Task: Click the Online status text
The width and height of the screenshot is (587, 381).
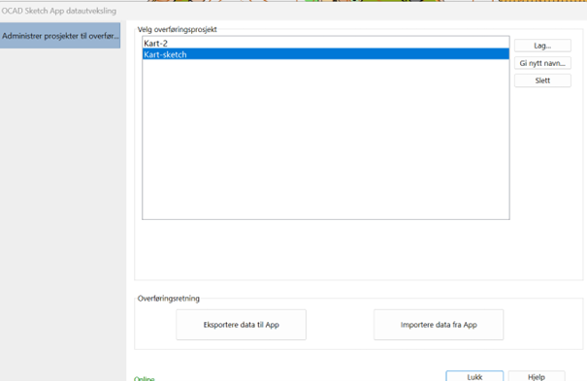Action: [145, 378]
